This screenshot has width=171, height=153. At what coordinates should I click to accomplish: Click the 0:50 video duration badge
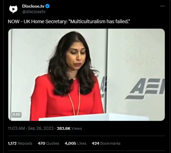point(16,115)
